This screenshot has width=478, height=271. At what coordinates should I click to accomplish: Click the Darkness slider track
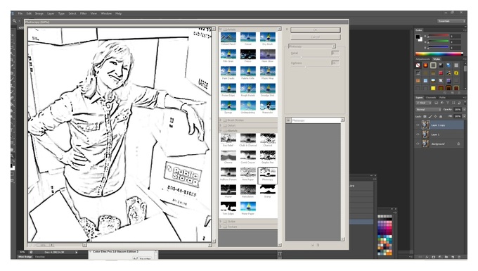pyautogui.click(x=314, y=68)
